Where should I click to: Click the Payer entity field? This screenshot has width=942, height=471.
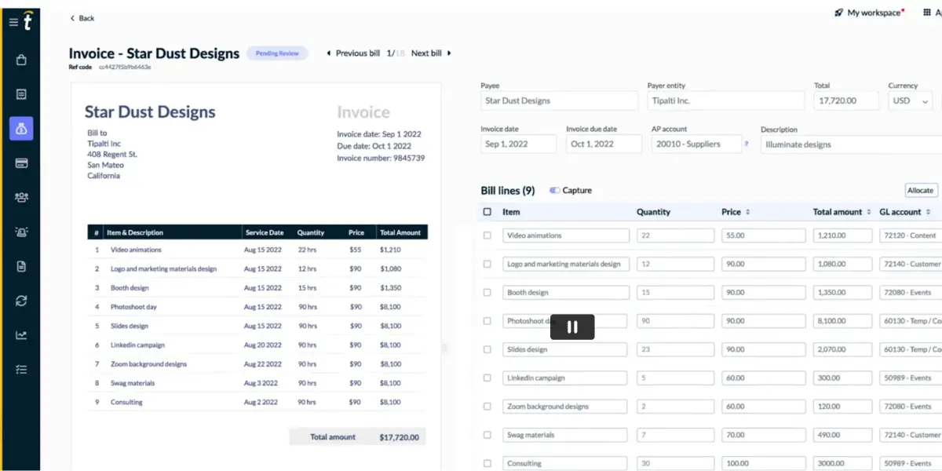(726, 100)
